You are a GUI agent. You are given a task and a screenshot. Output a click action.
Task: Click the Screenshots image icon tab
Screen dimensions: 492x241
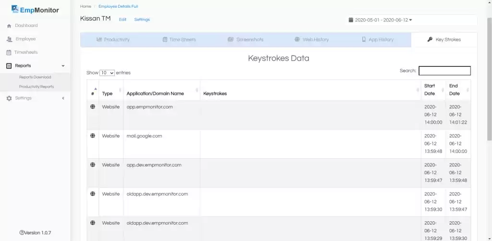tap(231, 39)
